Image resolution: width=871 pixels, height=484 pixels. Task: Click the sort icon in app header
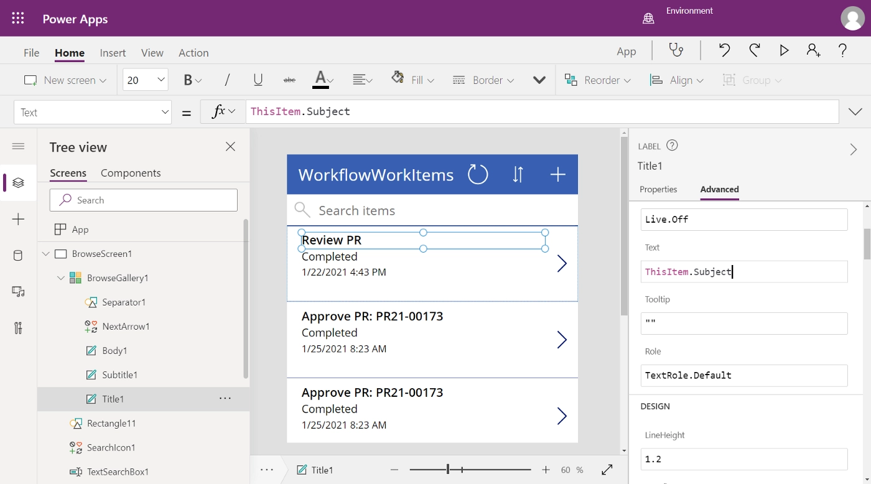click(518, 175)
